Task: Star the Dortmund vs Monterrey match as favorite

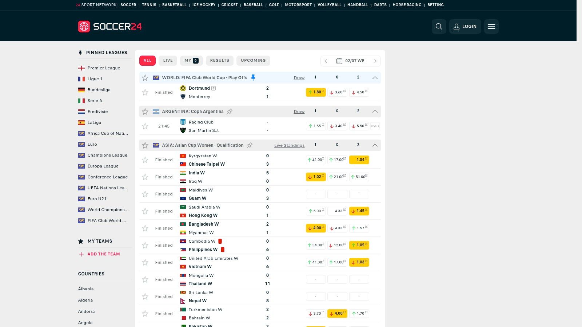Action: [145, 92]
